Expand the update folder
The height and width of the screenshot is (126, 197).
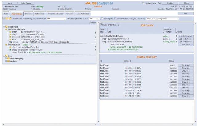pyautogui.click(x=6, y=61)
